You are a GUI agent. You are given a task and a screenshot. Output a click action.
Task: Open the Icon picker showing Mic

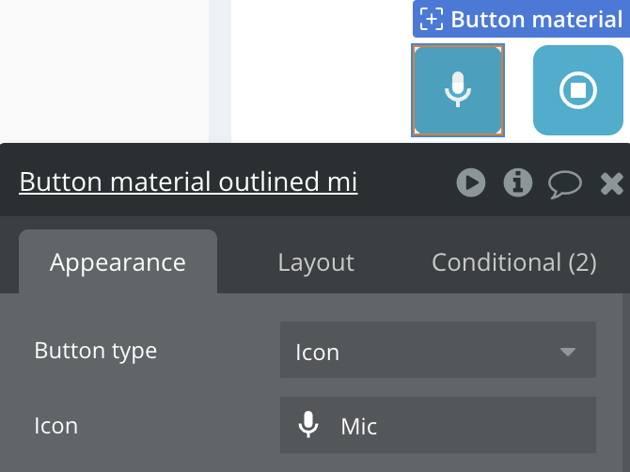pos(437,426)
